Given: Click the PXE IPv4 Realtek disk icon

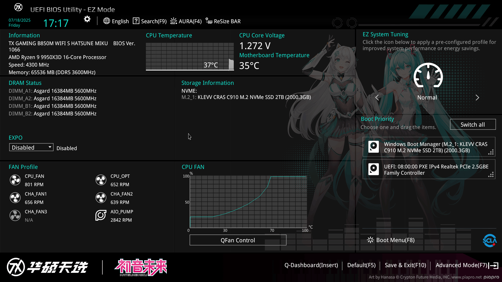Looking at the screenshot, I should 374,169.
